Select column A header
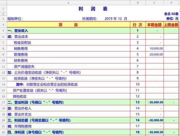Image resolution: width=180 pixels, height=136 pixels. [x=68, y=2]
